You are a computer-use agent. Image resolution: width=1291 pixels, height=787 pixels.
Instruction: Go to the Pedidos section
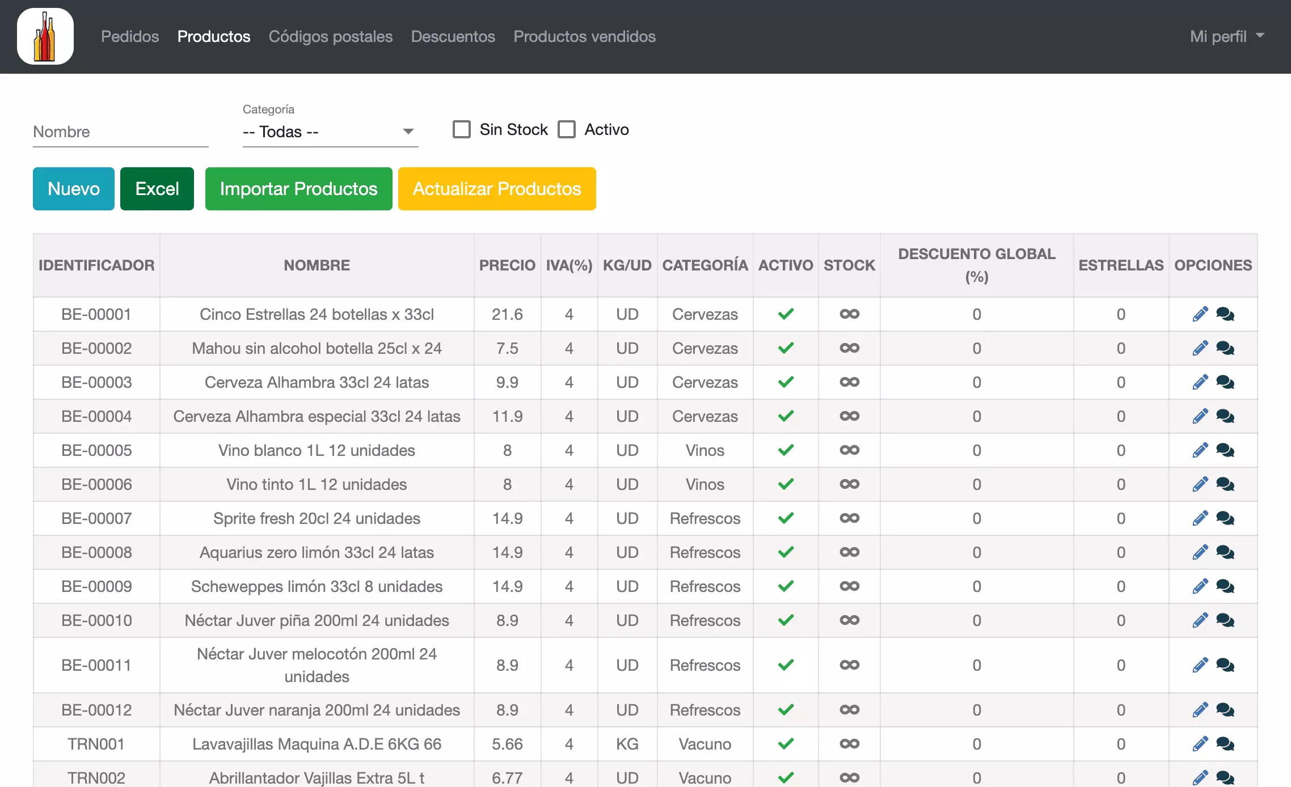(130, 36)
